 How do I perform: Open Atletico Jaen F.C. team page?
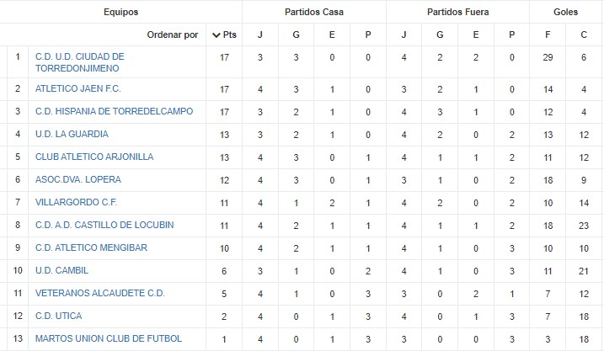coord(78,88)
